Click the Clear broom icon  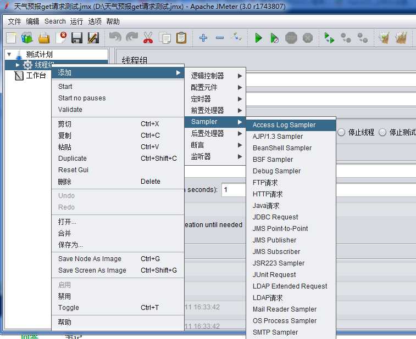point(384,38)
